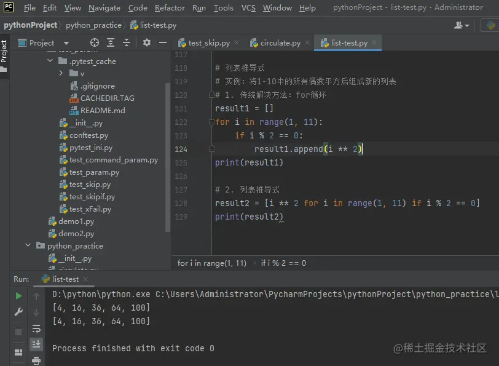Click fold marker at line 120 comment
The height and width of the screenshot is (366, 499).
tap(211, 95)
